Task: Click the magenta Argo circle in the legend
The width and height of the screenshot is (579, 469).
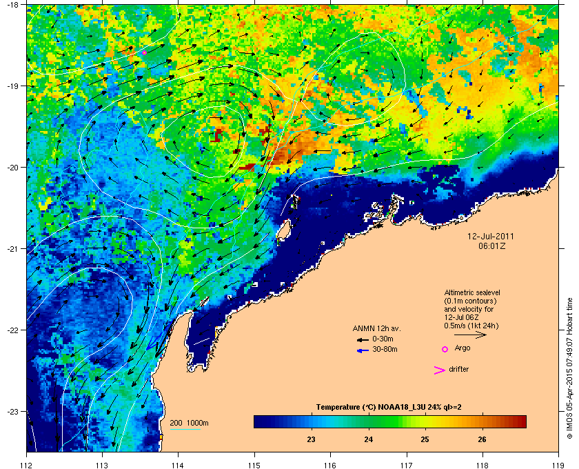Action: coord(445,349)
